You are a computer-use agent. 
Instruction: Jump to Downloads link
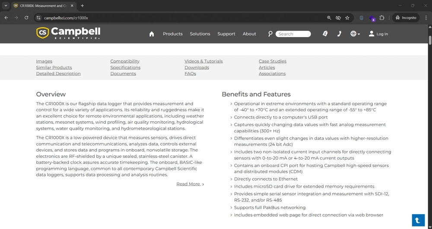click(197, 68)
